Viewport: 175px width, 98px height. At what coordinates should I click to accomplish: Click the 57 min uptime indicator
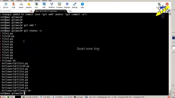[69, 97]
